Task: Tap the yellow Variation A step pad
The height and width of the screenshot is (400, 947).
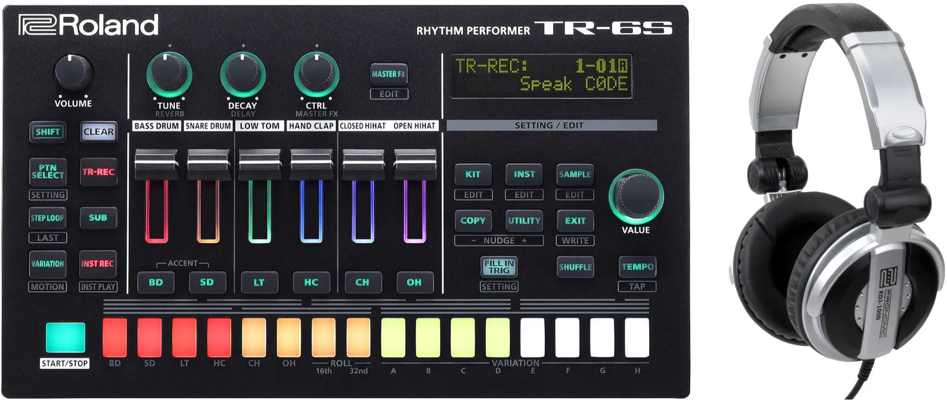Action: (394, 338)
